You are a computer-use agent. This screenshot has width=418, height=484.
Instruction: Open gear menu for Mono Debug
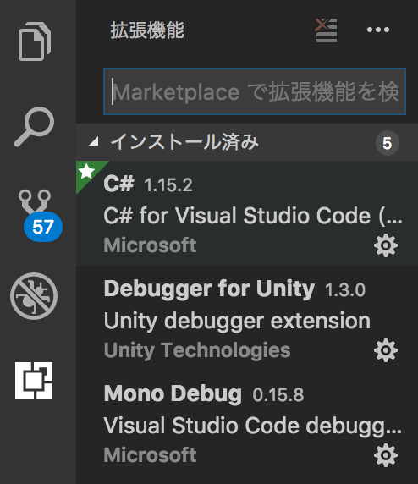[386, 455]
